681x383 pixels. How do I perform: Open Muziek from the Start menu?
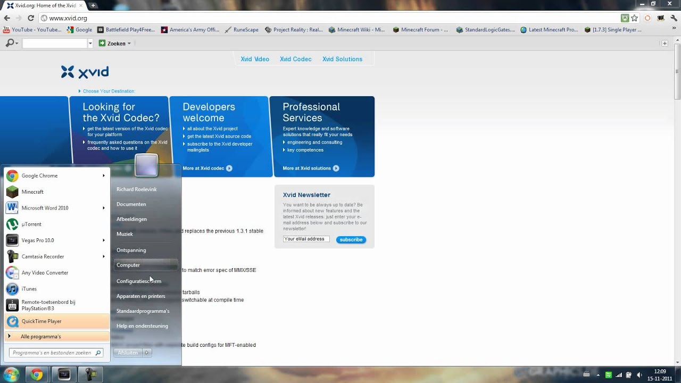[125, 234]
